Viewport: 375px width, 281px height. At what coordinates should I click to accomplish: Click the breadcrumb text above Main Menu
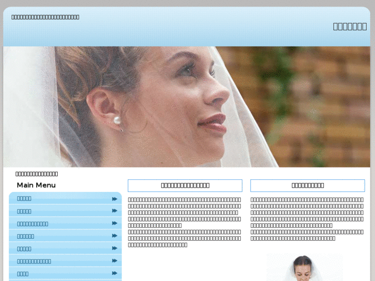pyautogui.click(x=37, y=174)
